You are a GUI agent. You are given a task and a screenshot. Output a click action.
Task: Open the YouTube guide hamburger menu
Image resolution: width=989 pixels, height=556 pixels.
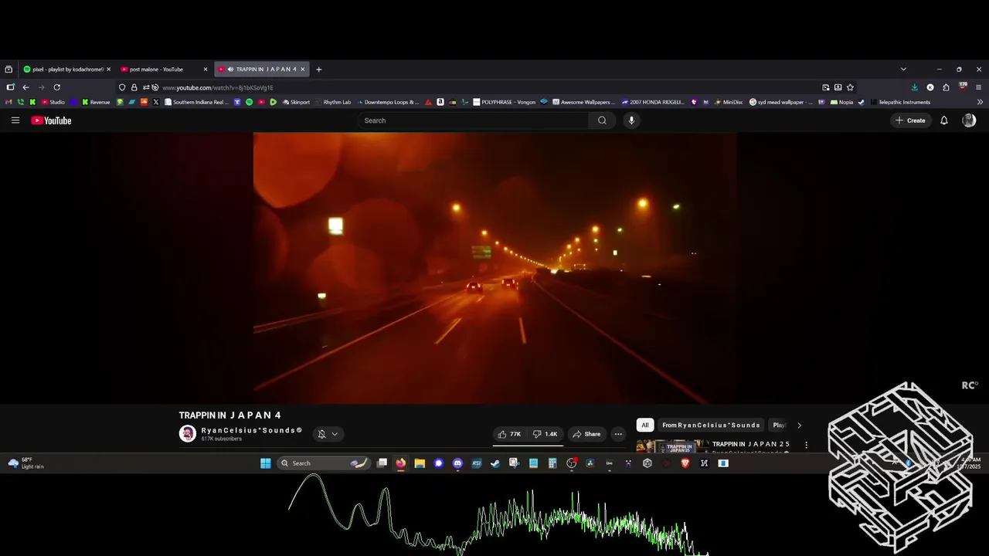pos(15,120)
